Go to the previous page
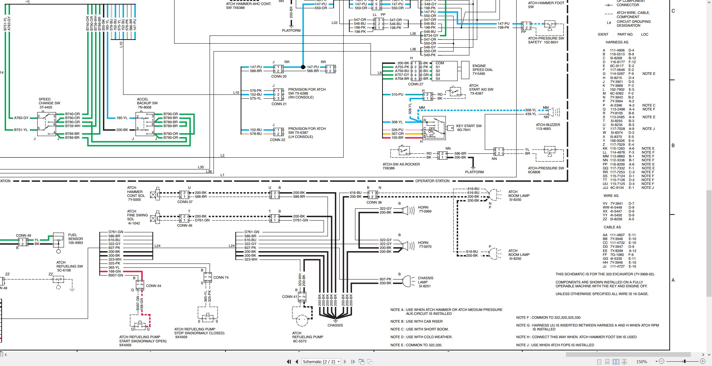The width and height of the screenshot is (712, 366). pos(297,362)
